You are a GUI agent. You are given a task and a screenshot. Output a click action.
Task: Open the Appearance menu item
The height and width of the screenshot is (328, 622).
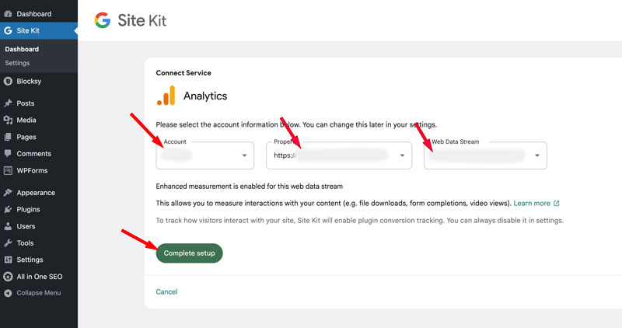36,193
